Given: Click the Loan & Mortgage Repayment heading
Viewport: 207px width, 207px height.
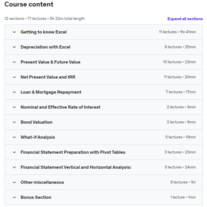Looking at the screenshot, I should pyautogui.click(x=51, y=92).
